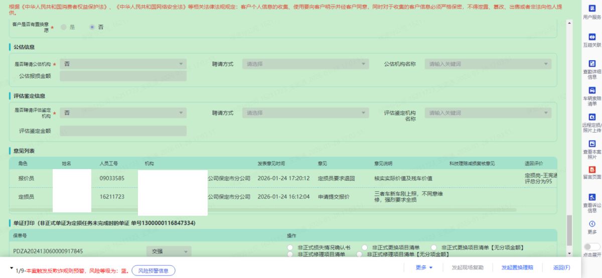Click the 风险预警信息 button
602x278 pixels.
tap(153, 270)
